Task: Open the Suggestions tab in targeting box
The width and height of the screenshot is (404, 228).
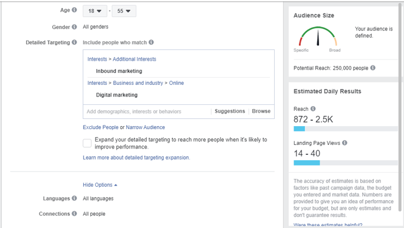Action: [230, 111]
